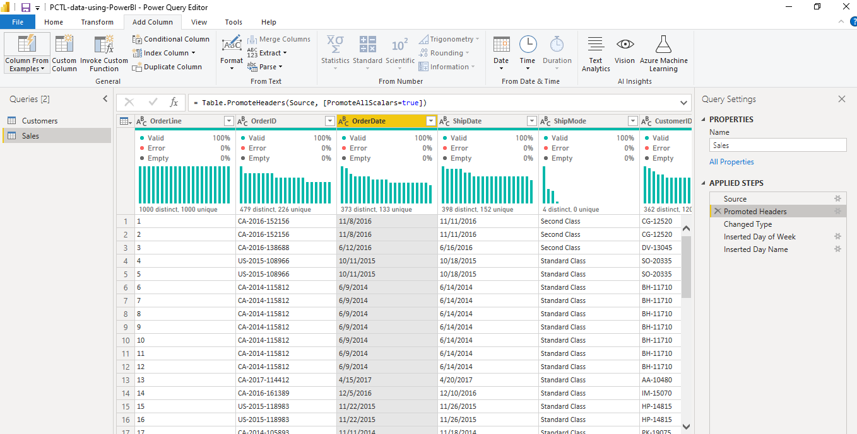Switch to the Tools tab

pos(233,22)
